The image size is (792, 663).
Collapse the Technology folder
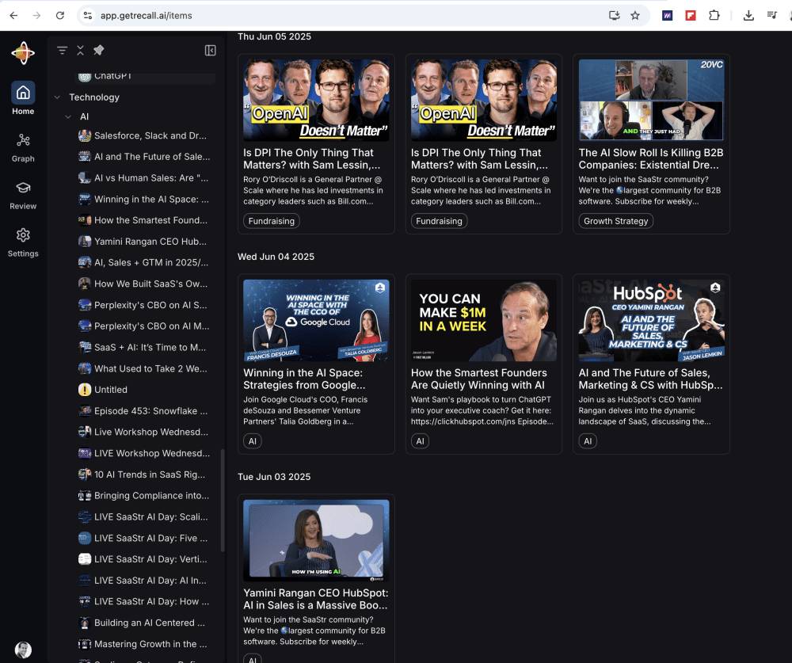pos(57,97)
